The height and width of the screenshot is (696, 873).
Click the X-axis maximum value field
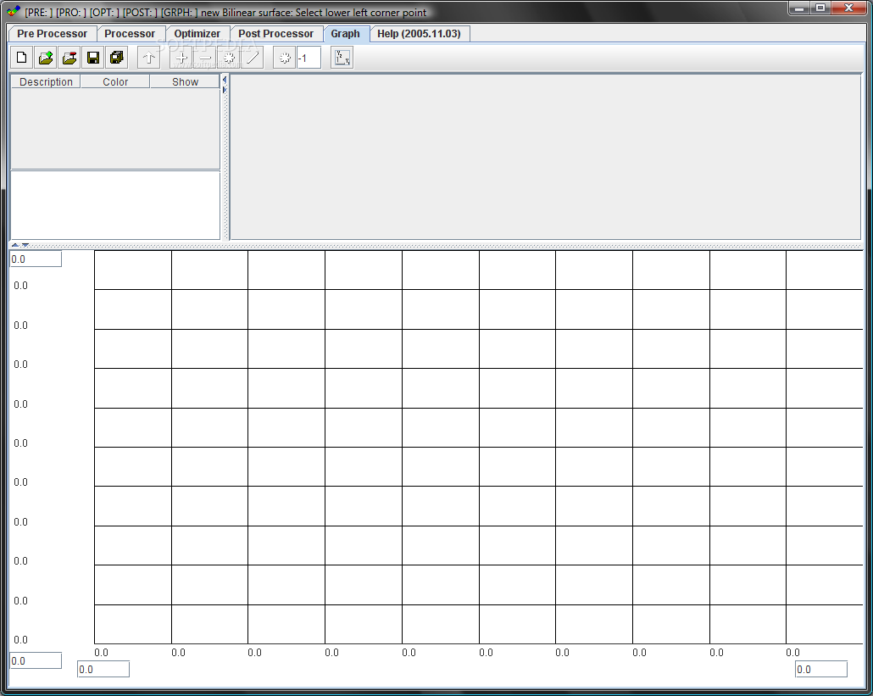(x=821, y=669)
